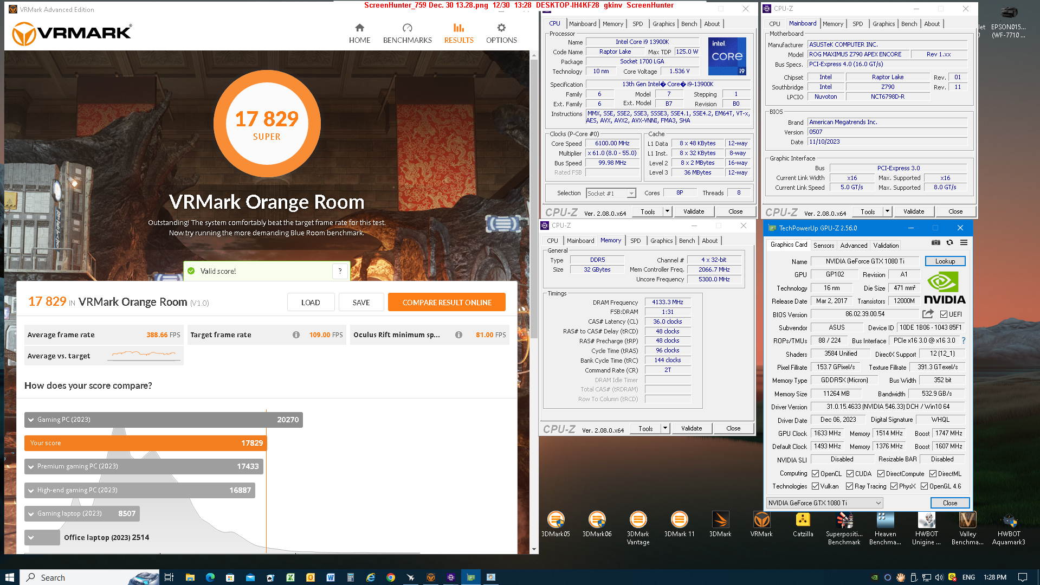Take a GPU-Z screenshot with camera icon

click(x=935, y=242)
